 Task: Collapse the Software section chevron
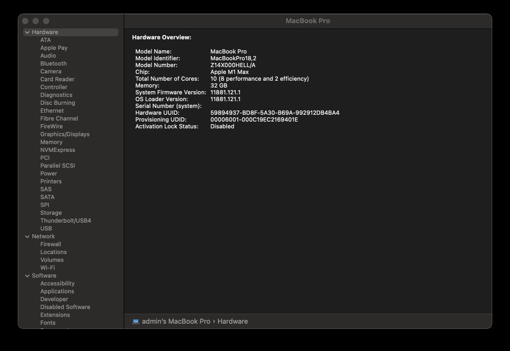click(x=27, y=276)
